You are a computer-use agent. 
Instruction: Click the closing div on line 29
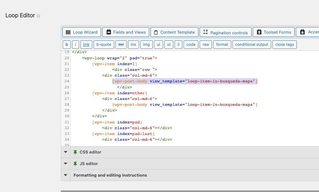pos(109,110)
